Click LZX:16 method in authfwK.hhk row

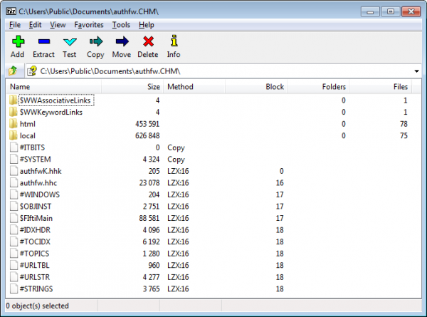coord(178,171)
